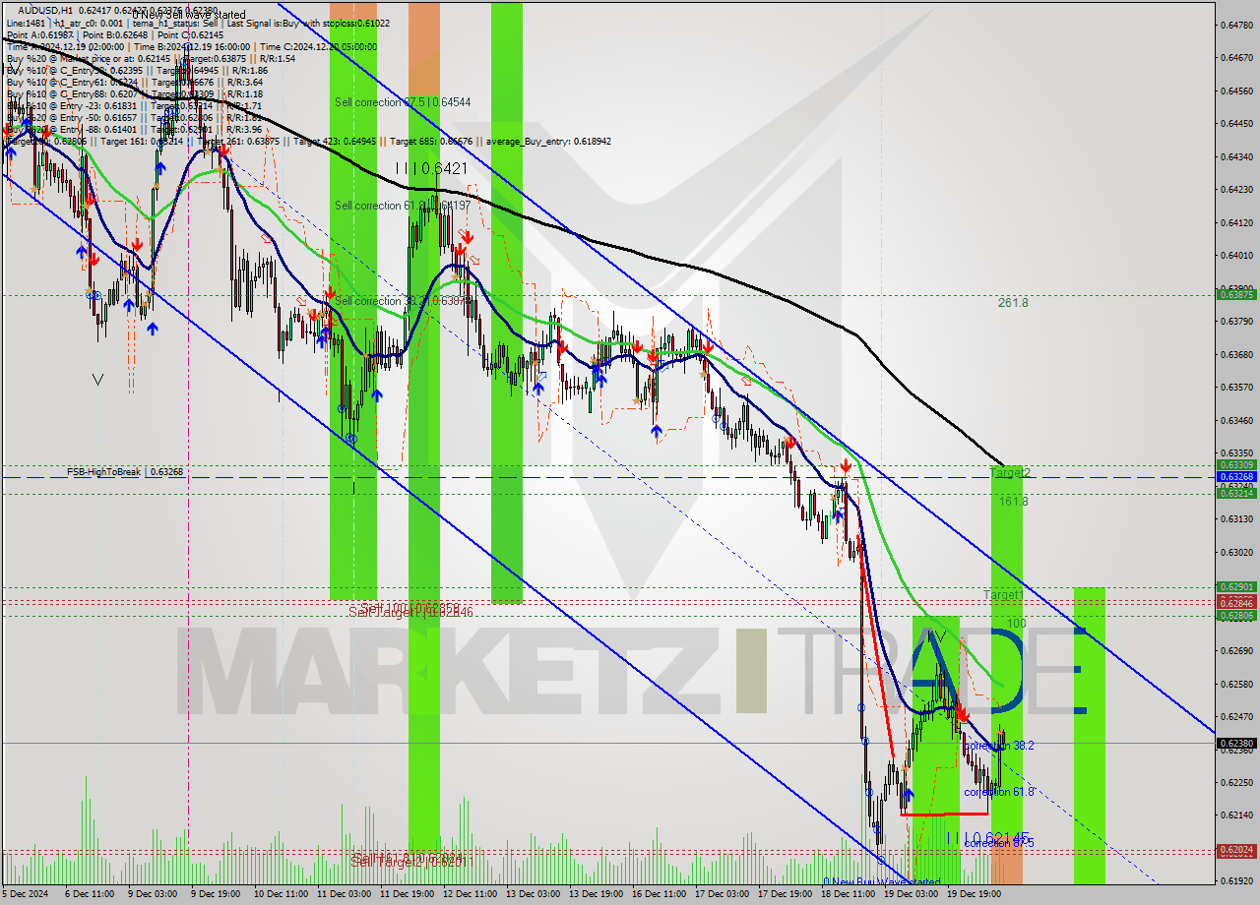1260x905 pixels.
Task: Click the blue 0.63268 price tag
Action: pos(1236,477)
